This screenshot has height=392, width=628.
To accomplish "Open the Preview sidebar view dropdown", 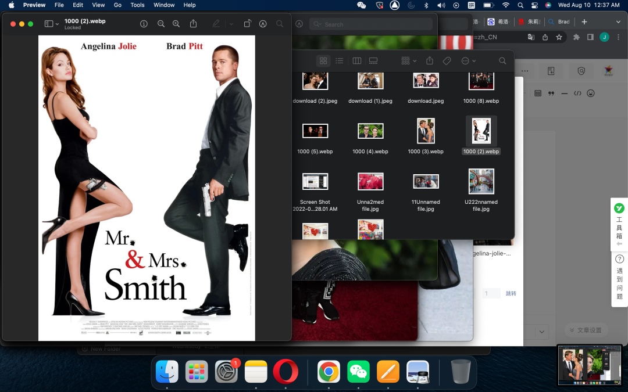I will click(52, 24).
